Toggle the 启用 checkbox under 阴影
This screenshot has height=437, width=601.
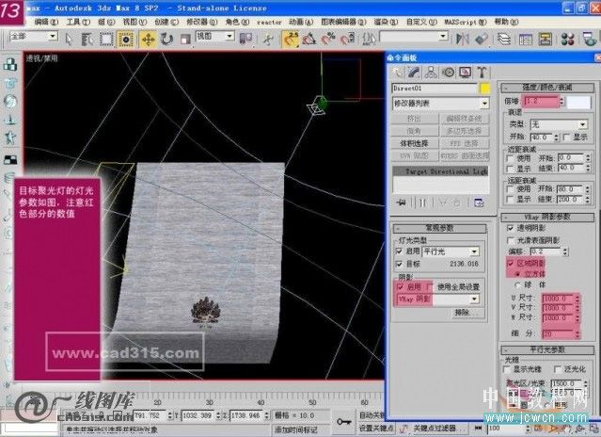point(401,286)
